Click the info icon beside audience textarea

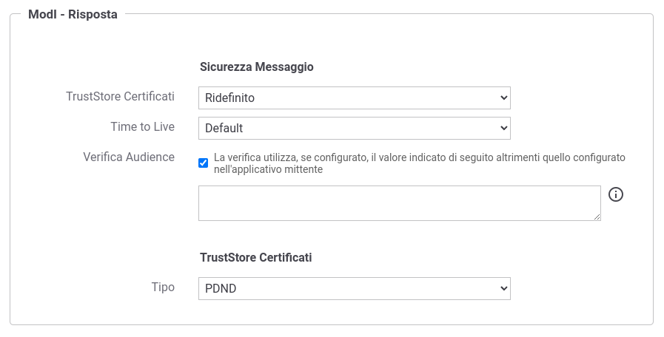[616, 194]
